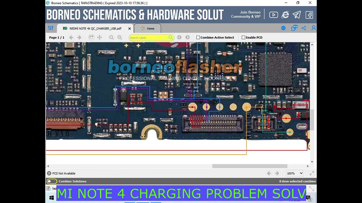Go to next page arrow
Screen dimensions: 362x203
point(79,37)
